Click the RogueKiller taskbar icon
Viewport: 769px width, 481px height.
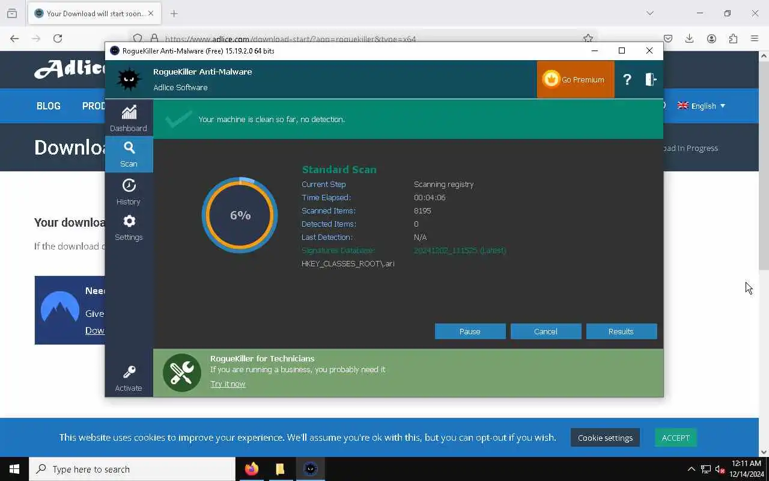[310, 469]
